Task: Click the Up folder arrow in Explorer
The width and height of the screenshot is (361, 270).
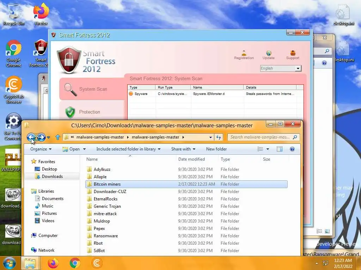Action: point(57,137)
